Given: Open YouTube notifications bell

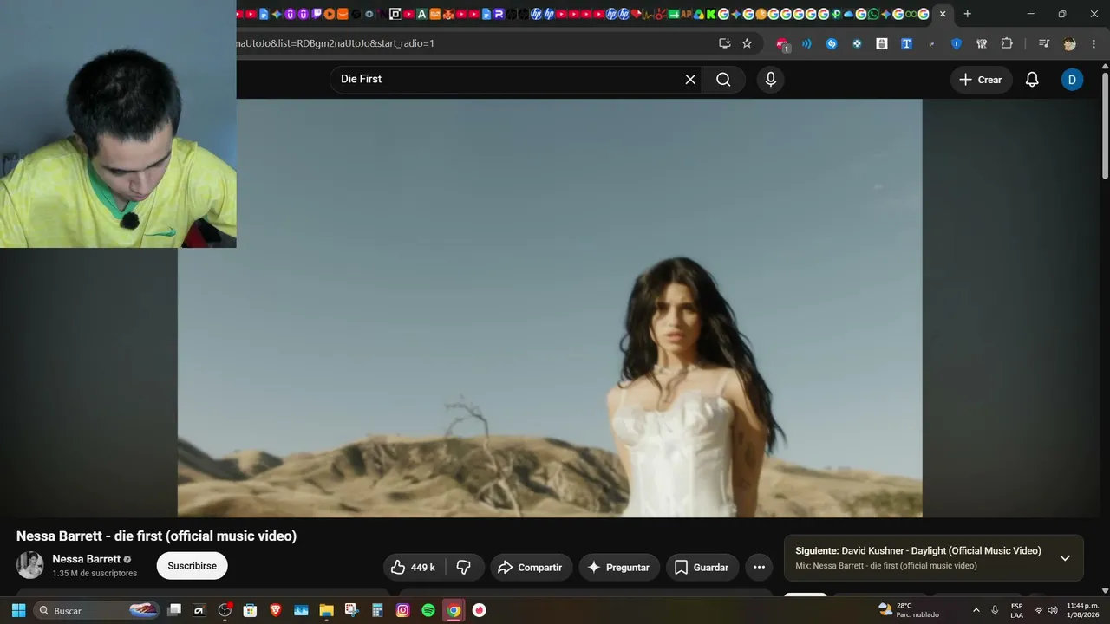Looking at the screenshot, I should coord(1032,80).
